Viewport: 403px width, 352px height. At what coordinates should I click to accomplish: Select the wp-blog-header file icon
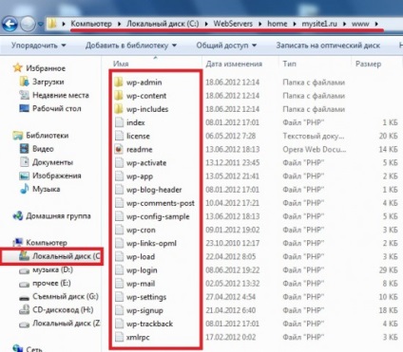coord(119,190)
